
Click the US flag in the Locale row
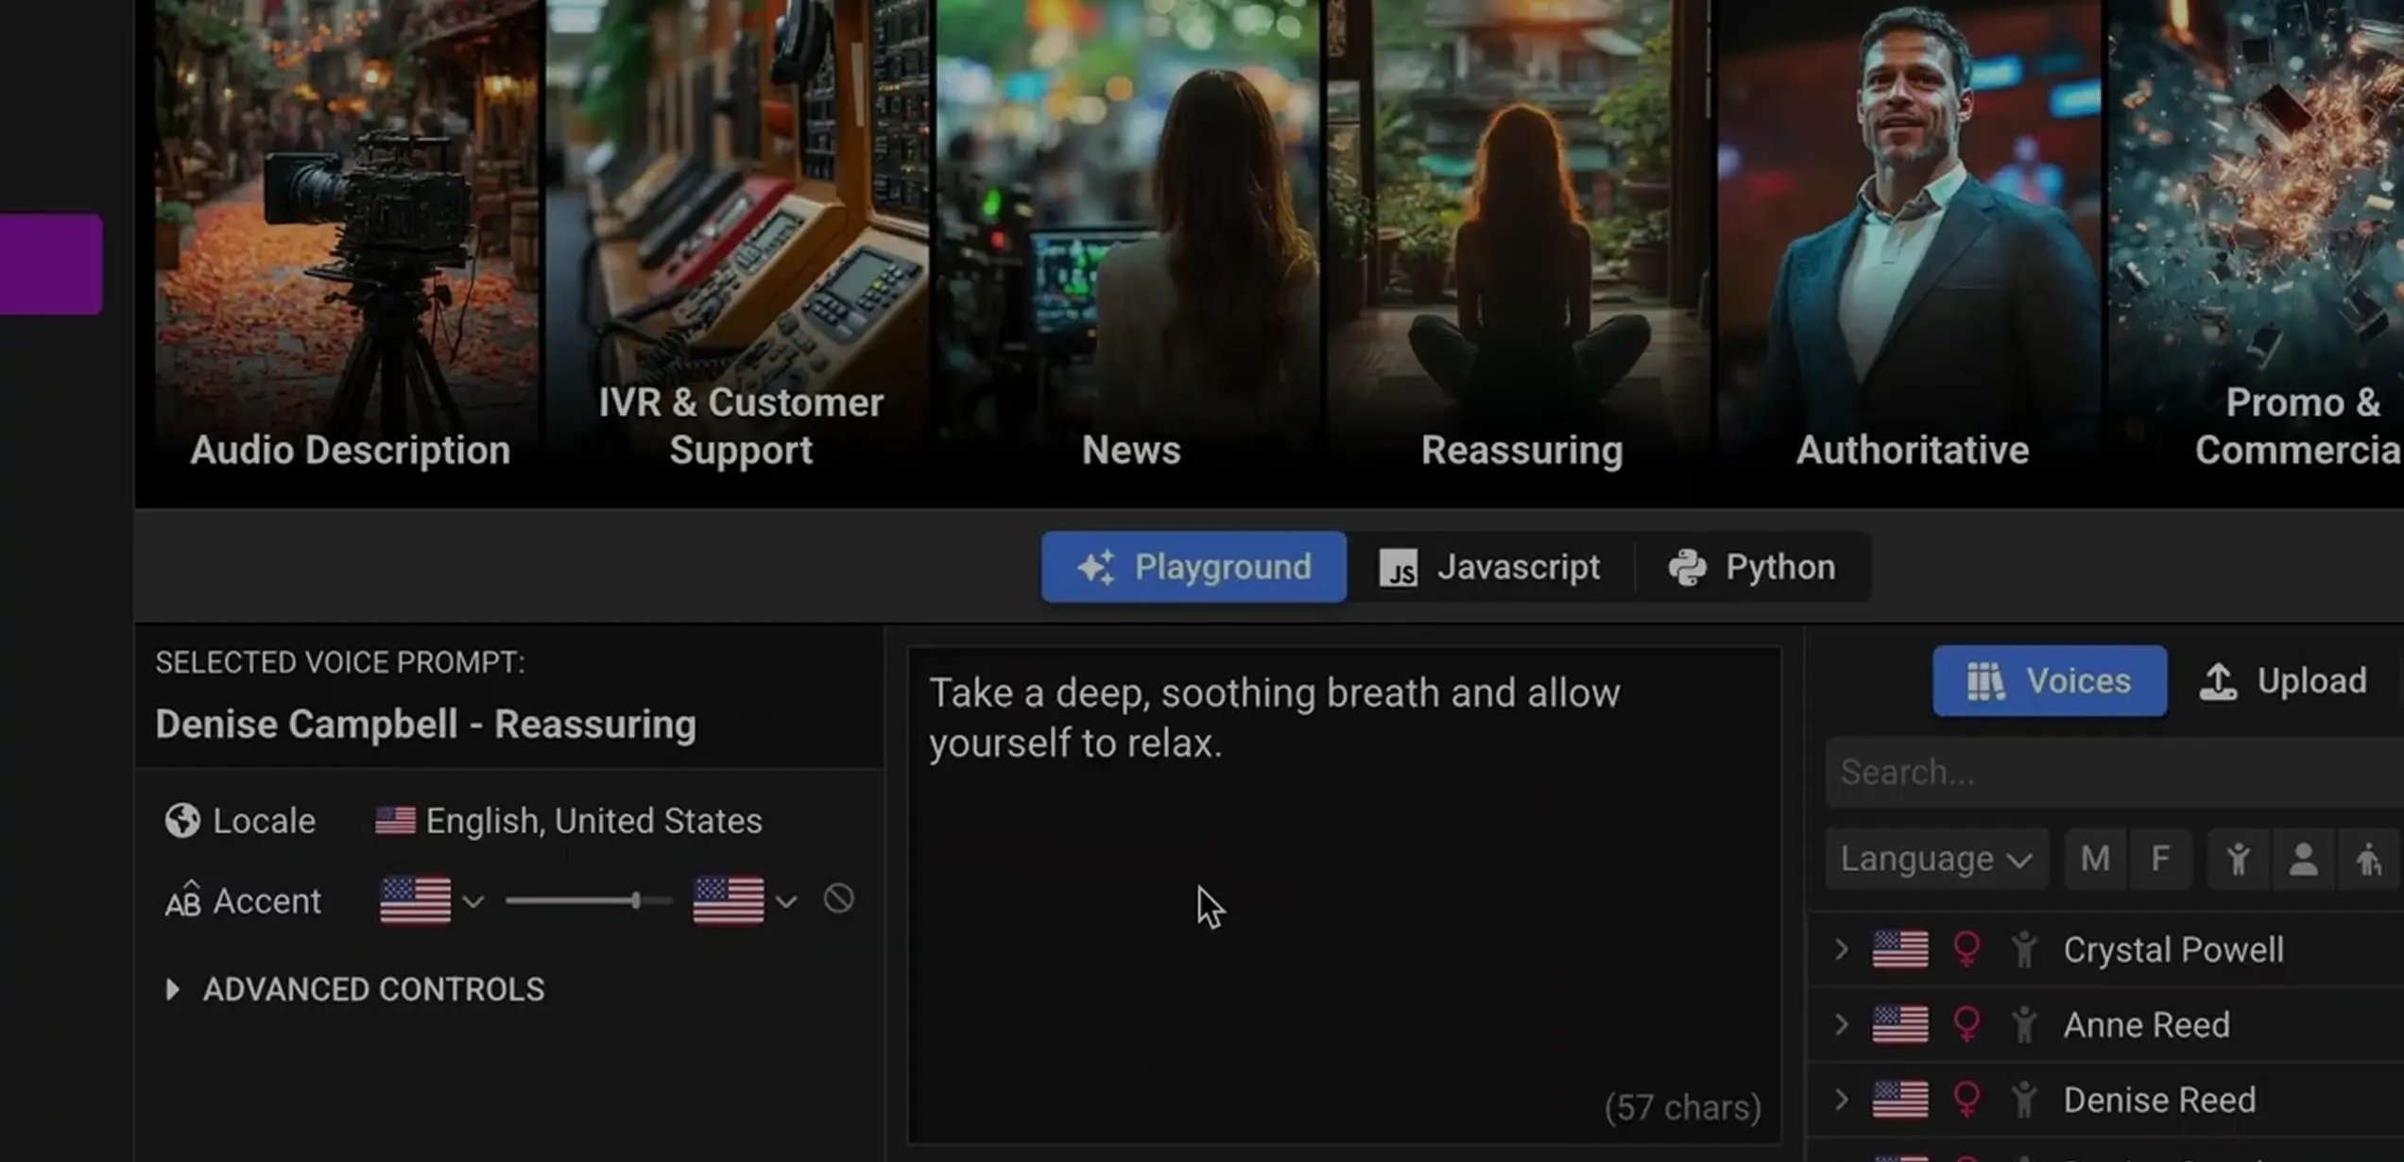395,820
